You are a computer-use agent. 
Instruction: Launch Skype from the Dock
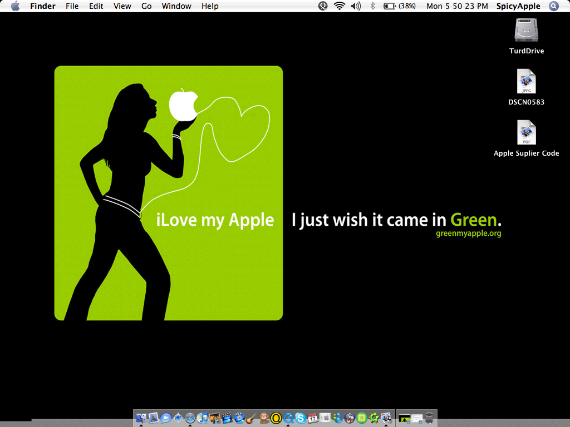click(301, 418)
